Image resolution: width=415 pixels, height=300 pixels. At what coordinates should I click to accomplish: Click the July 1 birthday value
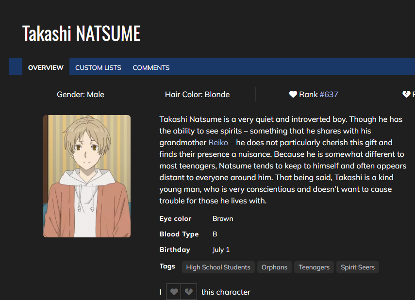pos(221,250)
